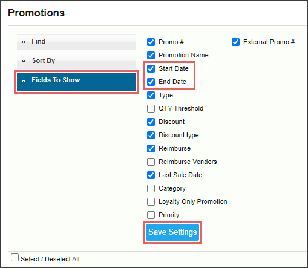The image size is (308, 268).
Task: Check the Select / Deselect All box
Action: pyautogui.click(x=15, y=258)
